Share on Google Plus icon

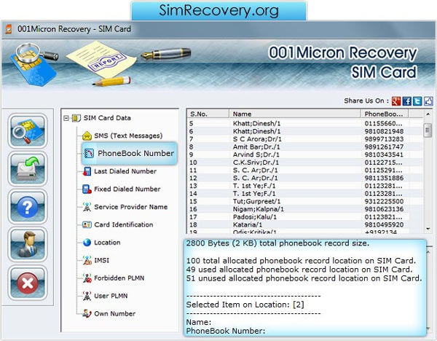395,101
